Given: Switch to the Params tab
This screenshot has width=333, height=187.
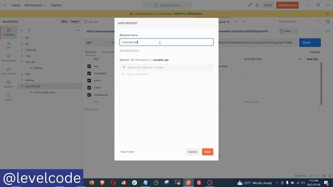Looking at the screenshot, I should [91, 52].
